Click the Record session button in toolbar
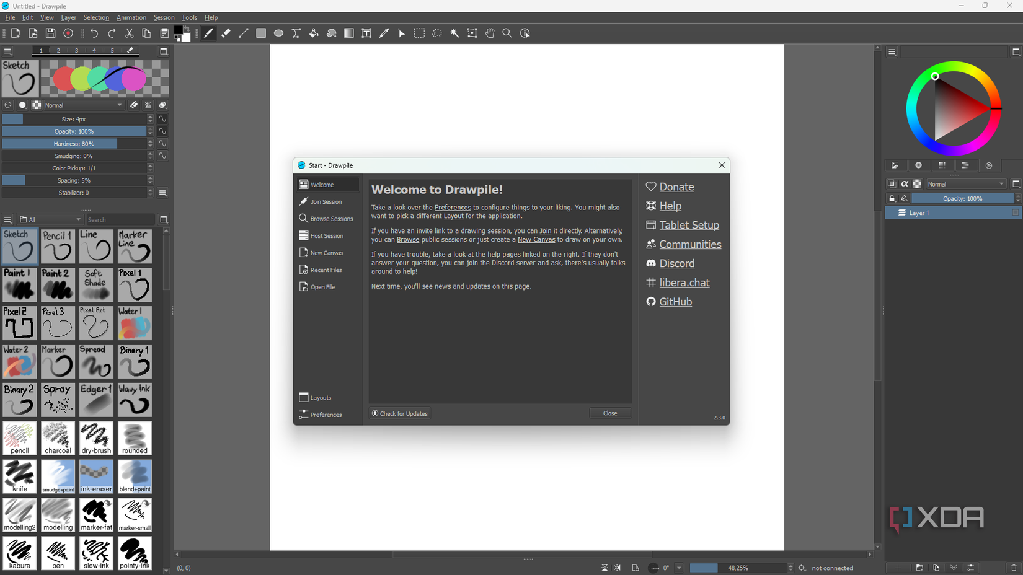Viewport: 1023px width, 575px height. coord(68,33)
